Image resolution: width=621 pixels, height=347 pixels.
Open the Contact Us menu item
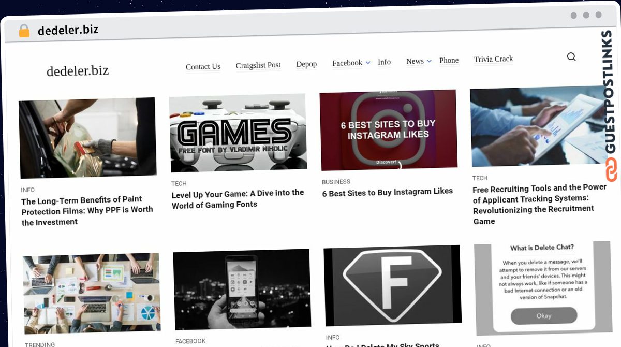click(203, 67)
